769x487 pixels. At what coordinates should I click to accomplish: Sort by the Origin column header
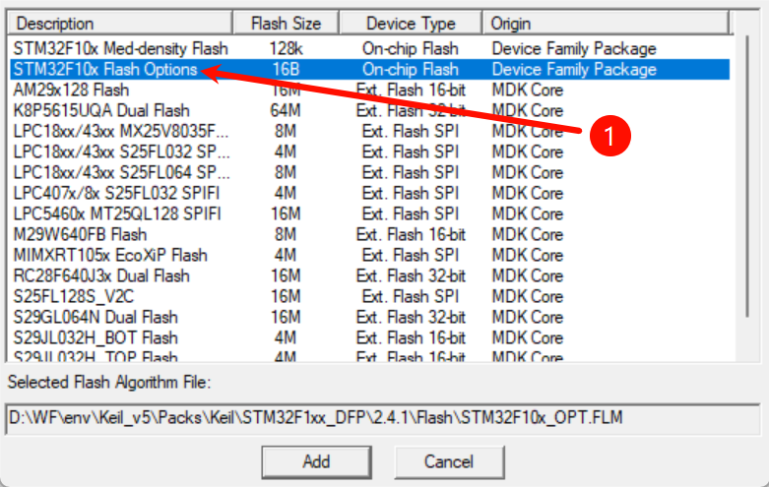[607, 24]
